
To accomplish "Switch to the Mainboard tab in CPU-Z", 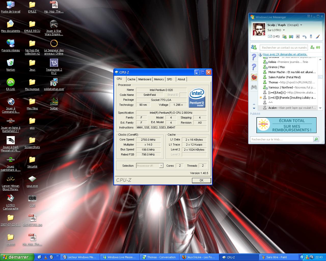I will (145, 79).
